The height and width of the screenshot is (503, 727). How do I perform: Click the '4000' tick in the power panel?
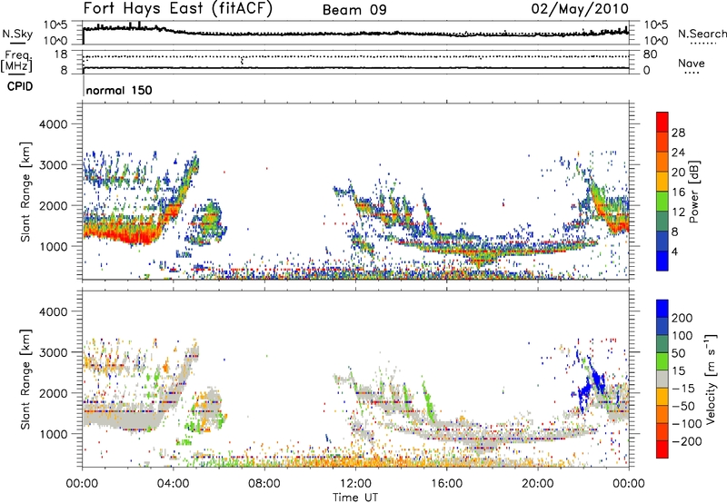pos(54,124)
